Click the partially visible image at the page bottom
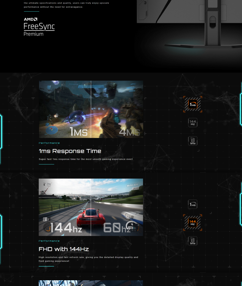This screenshot has height=286, width=242. coord(91,283)
